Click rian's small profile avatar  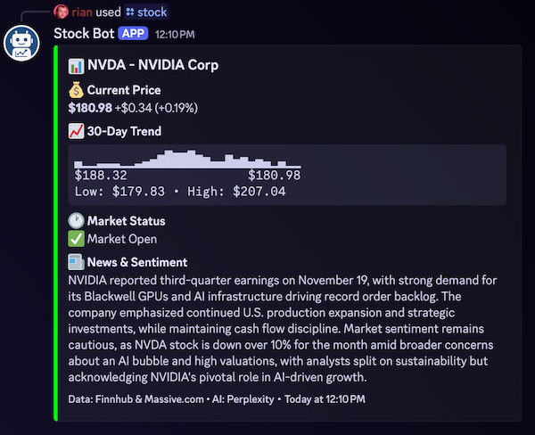tap(61, 12)
